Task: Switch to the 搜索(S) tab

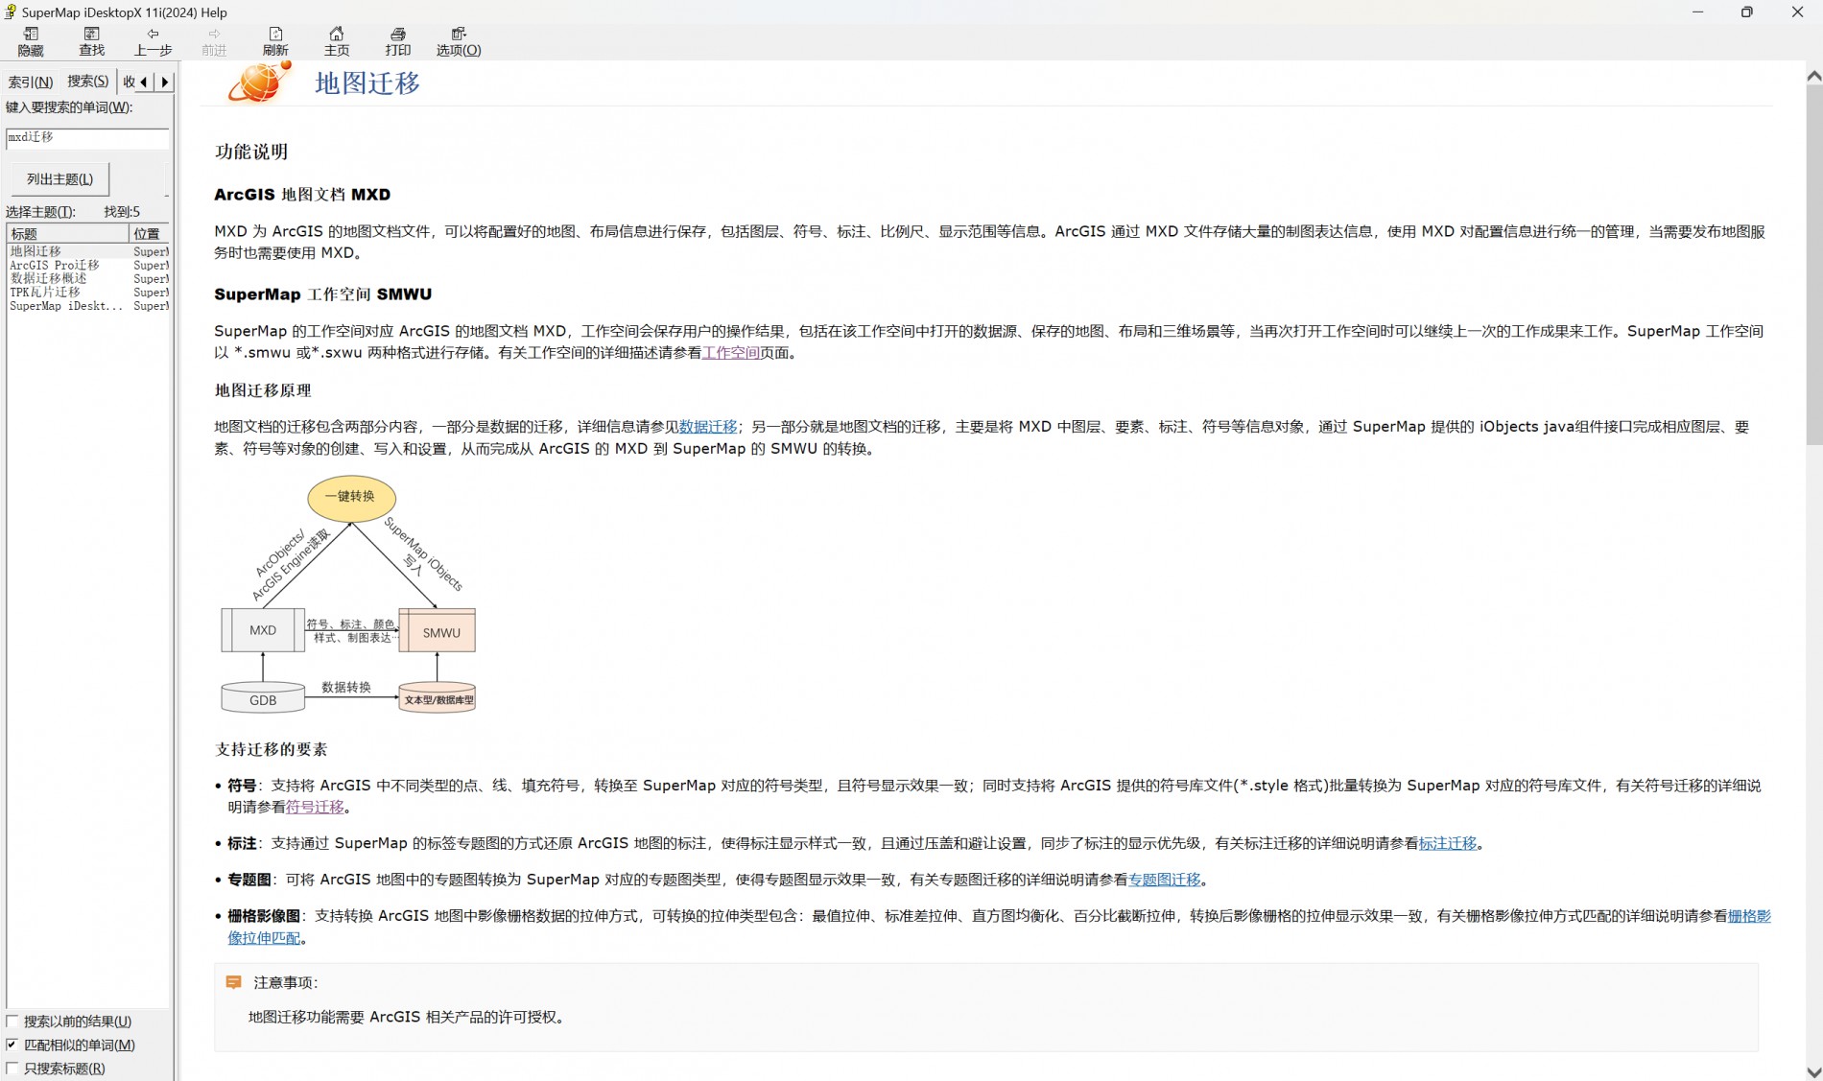Action: tap(87, 82)
